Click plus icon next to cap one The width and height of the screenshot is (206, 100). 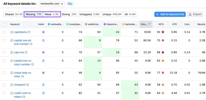tap(12, 52)
